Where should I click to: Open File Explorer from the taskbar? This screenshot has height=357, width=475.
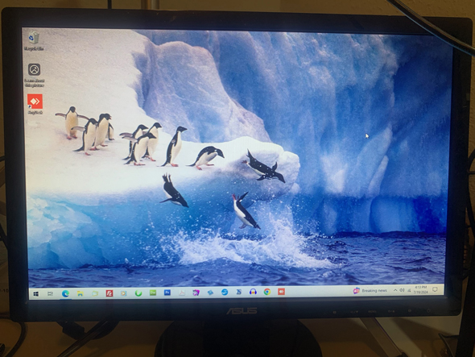point(80,293)
